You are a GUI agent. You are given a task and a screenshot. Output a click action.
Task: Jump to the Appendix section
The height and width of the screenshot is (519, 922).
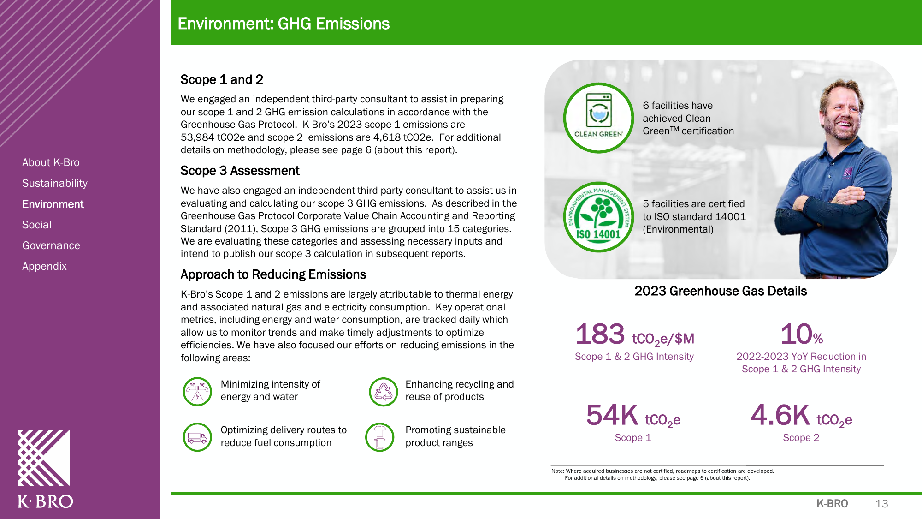coord(44,266)
